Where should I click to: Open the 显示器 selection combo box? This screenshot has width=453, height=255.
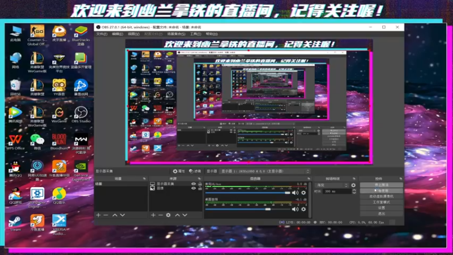[265, 171]
